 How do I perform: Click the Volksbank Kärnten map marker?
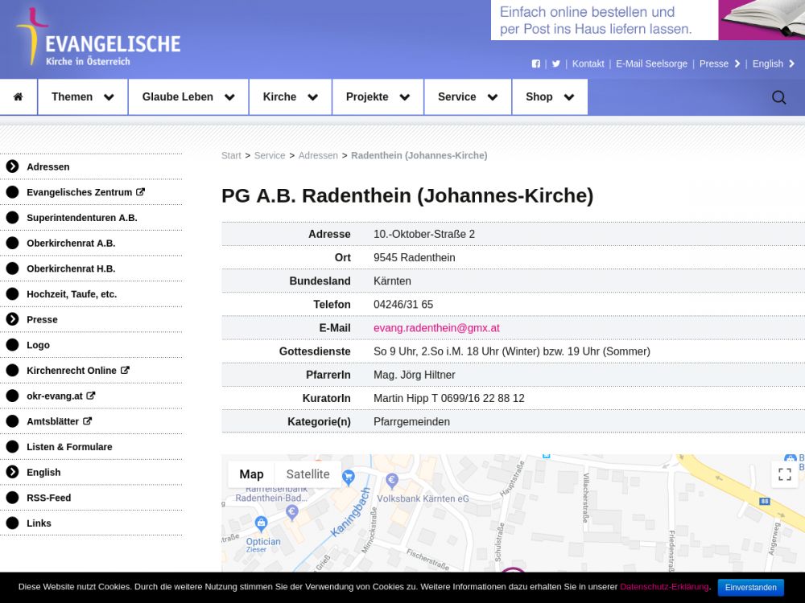[x=392, y=482]
